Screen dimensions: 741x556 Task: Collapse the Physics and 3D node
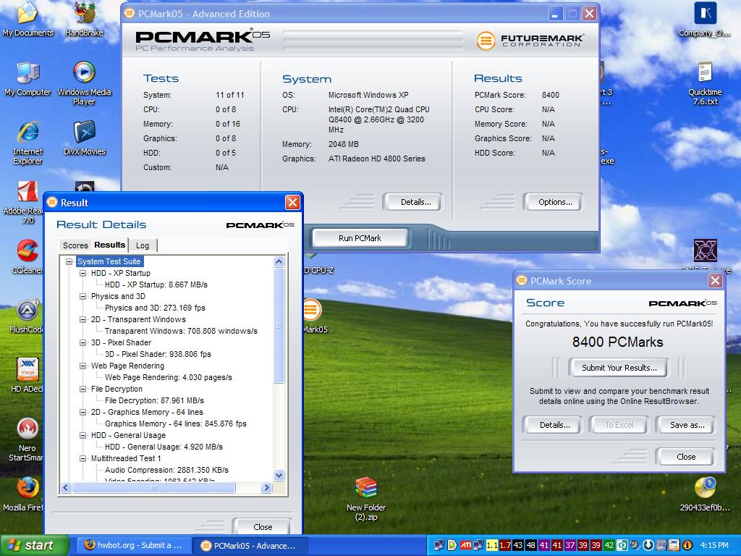point(82,296)
